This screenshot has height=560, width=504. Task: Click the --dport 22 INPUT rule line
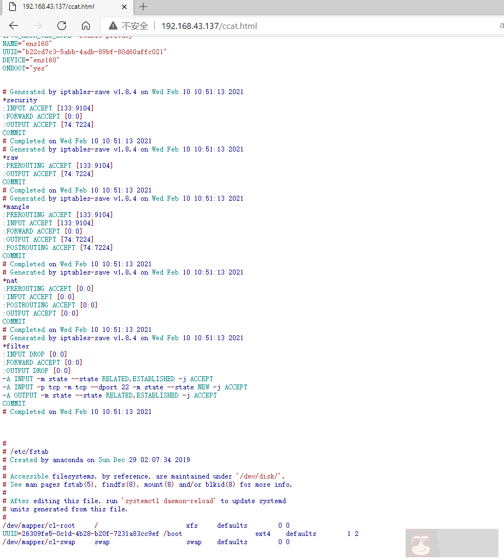coord(125,387)
